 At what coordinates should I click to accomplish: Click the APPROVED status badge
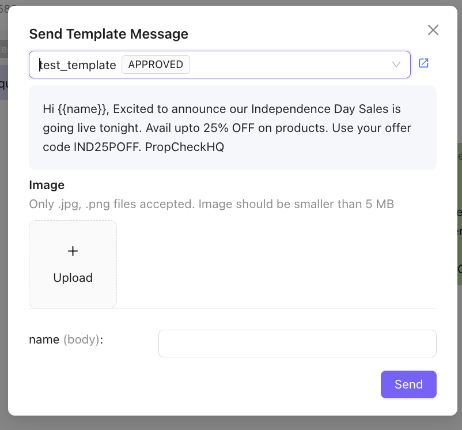point(156,65)
